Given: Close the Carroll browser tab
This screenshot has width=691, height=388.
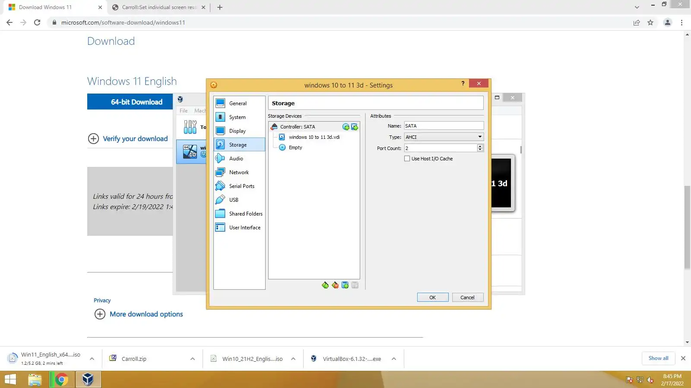Looking at the screenshot, I should (x=203, y=7).
